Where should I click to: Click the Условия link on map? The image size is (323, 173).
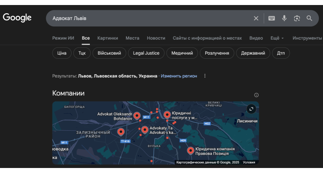[x=249, y=163]
